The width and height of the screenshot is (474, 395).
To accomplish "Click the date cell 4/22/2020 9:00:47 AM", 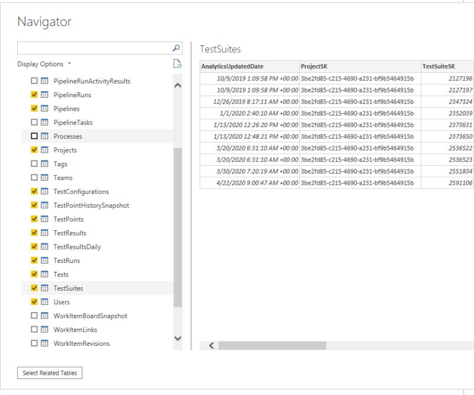I will click(249, 183).
